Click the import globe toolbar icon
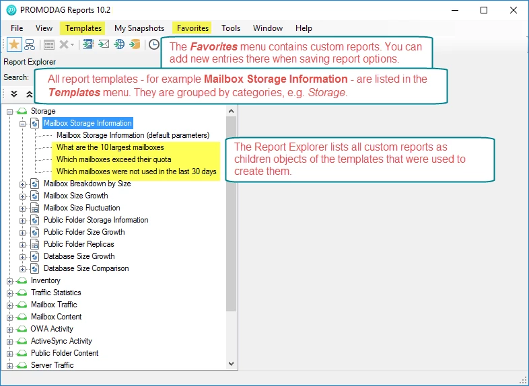 coord(119,44)
